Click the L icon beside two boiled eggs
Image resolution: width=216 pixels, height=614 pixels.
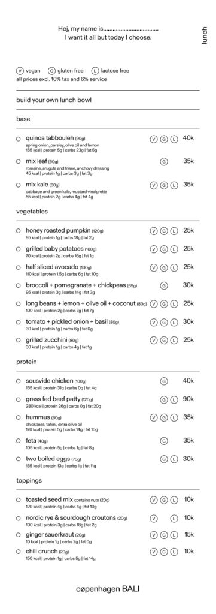click(x=174, y=459)
